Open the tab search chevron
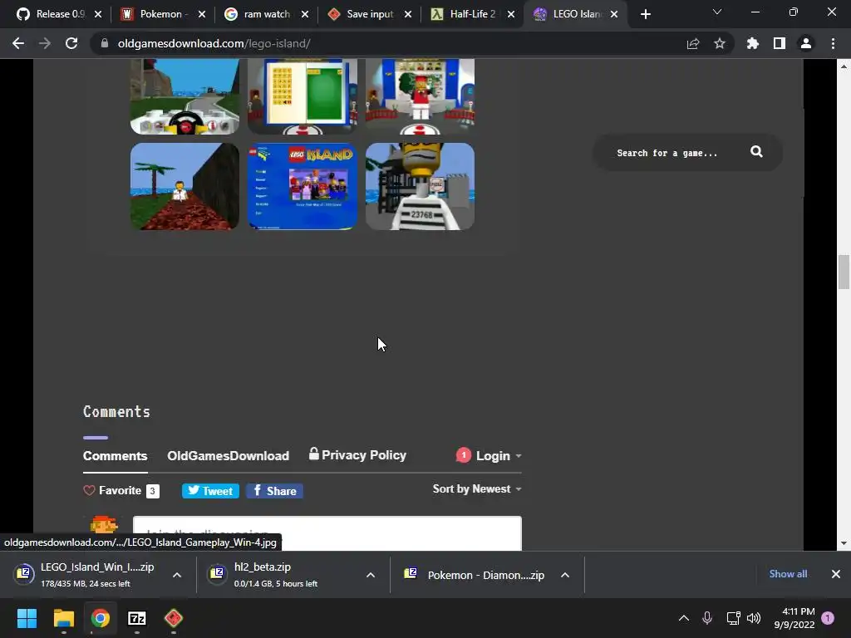The image size is (851, 638). pos(717,12)
